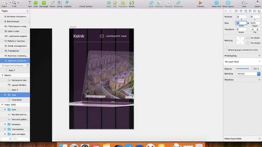This screenshot has height=147, width=262.
Task: Open the No Layer Style dropdown
Action: tap(242, 62)
